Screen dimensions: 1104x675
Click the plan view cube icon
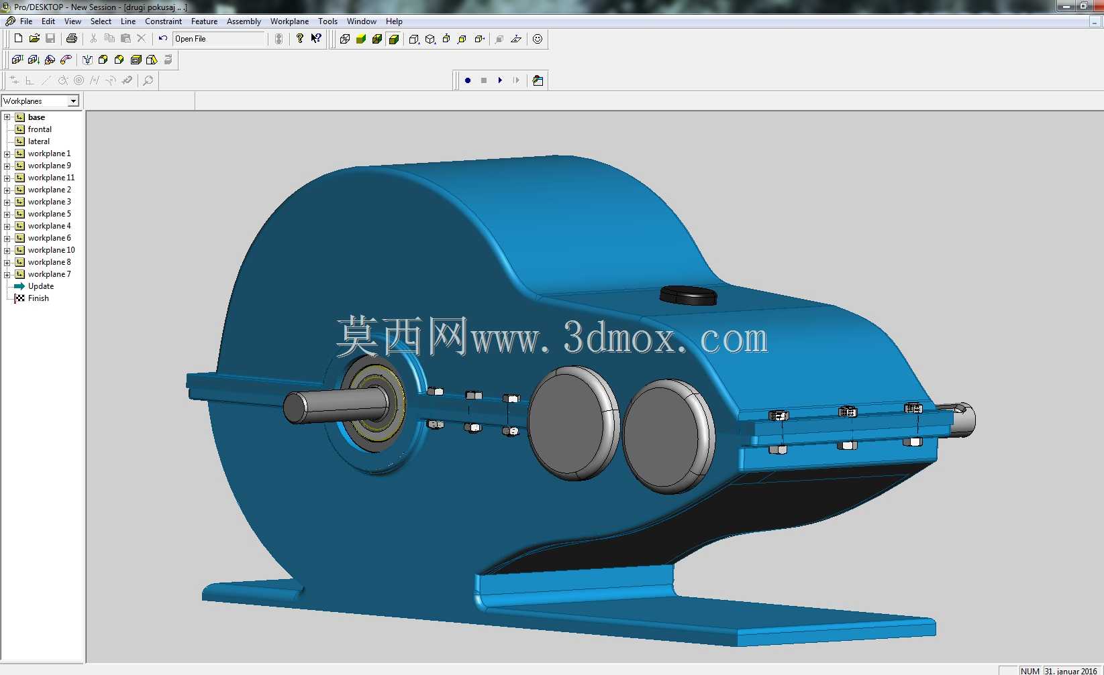tap(446, 39)
